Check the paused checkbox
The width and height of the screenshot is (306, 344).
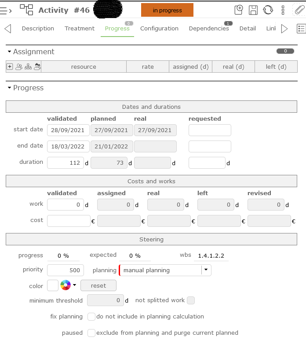point(91,333)
